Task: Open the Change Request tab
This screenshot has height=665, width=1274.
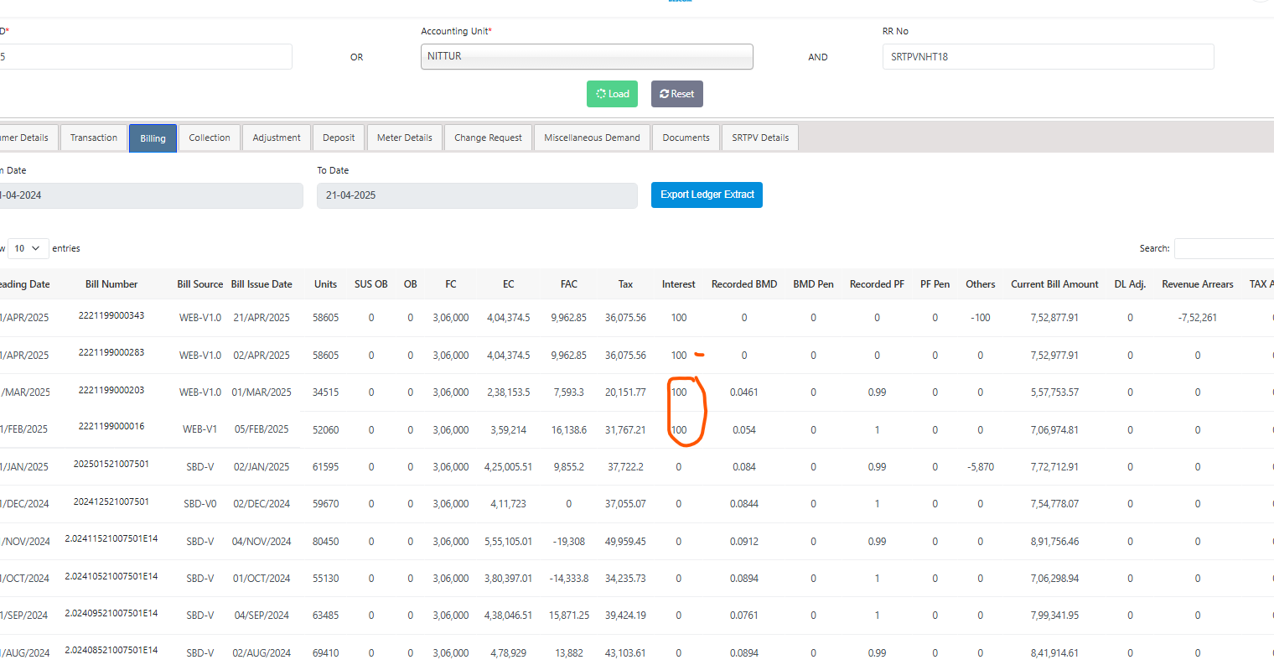Action: (x=488, y=138)
